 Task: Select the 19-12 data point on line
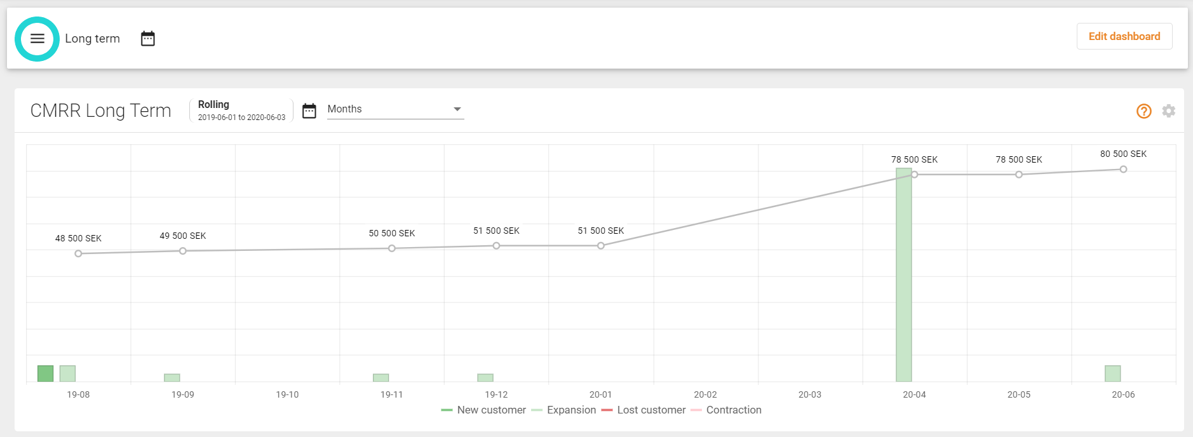click(496, 246)
